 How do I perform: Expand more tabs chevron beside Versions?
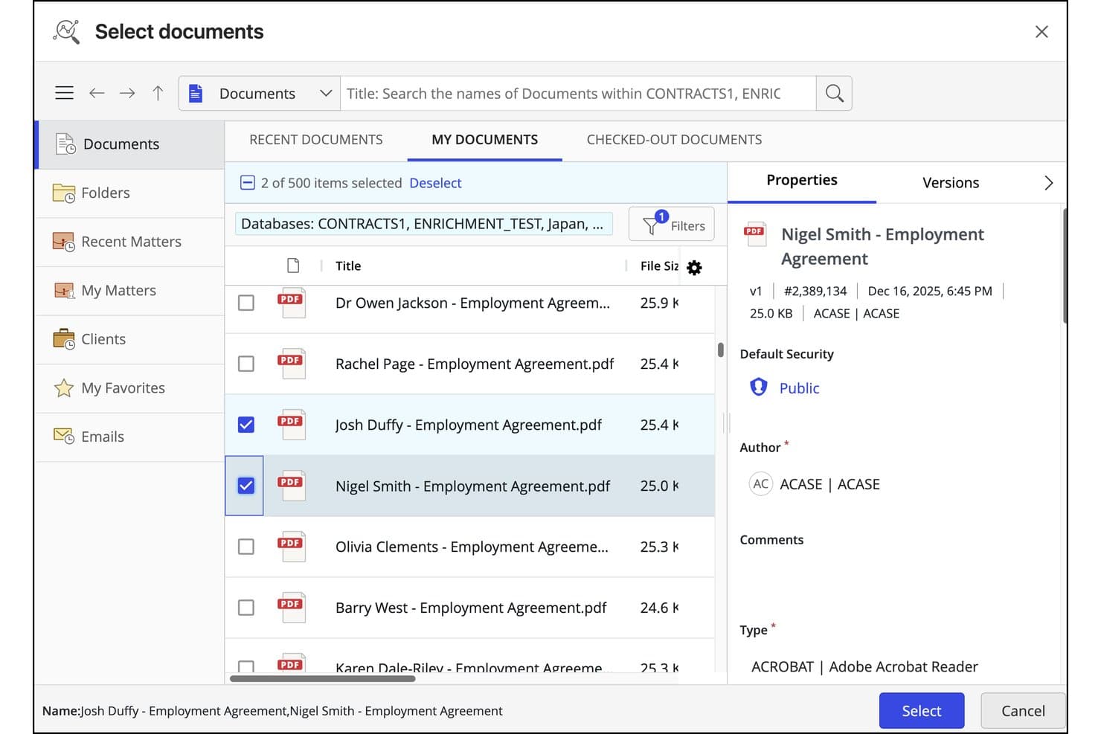1048,183
